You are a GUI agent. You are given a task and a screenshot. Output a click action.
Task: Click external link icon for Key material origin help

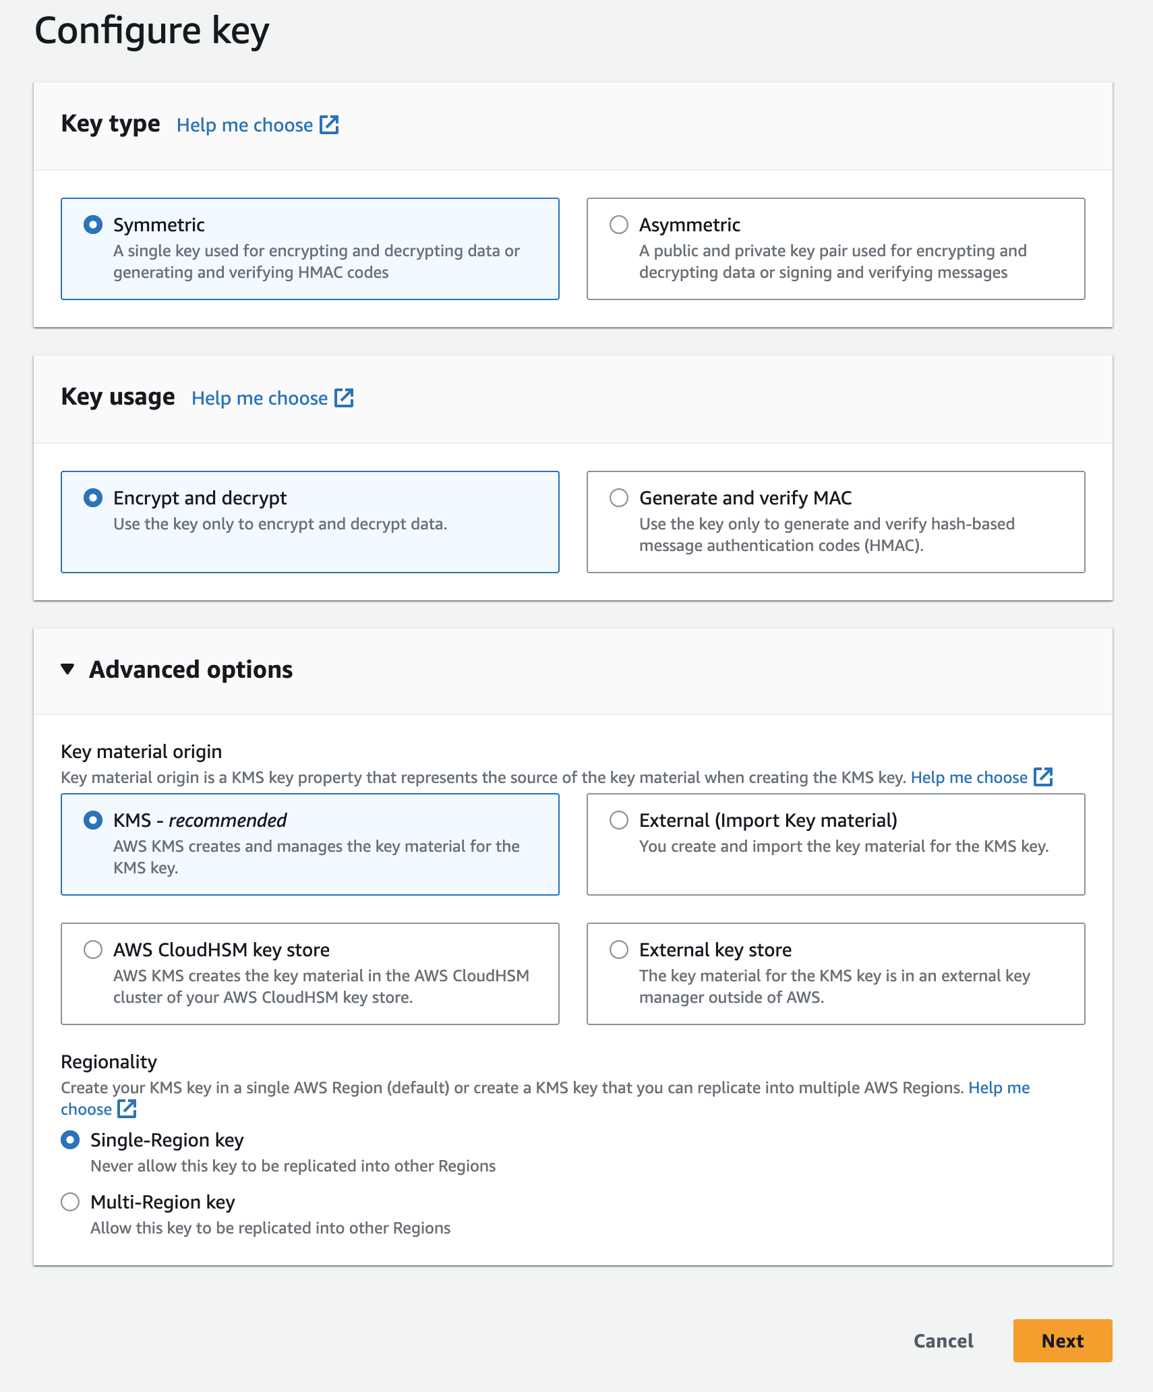(x=1043, y=777)
